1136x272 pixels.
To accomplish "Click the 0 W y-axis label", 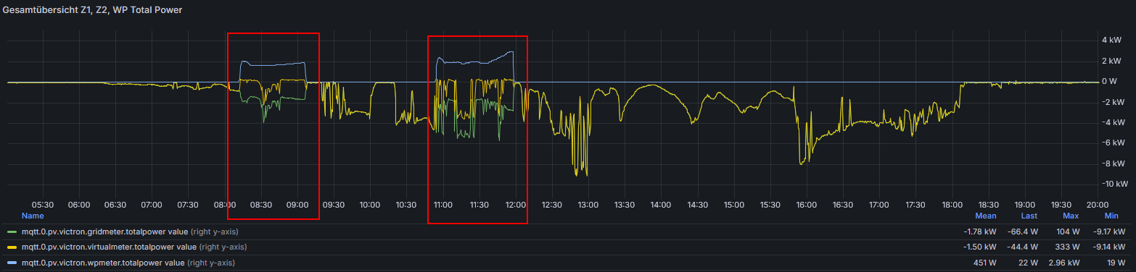I will [1110, 82].
